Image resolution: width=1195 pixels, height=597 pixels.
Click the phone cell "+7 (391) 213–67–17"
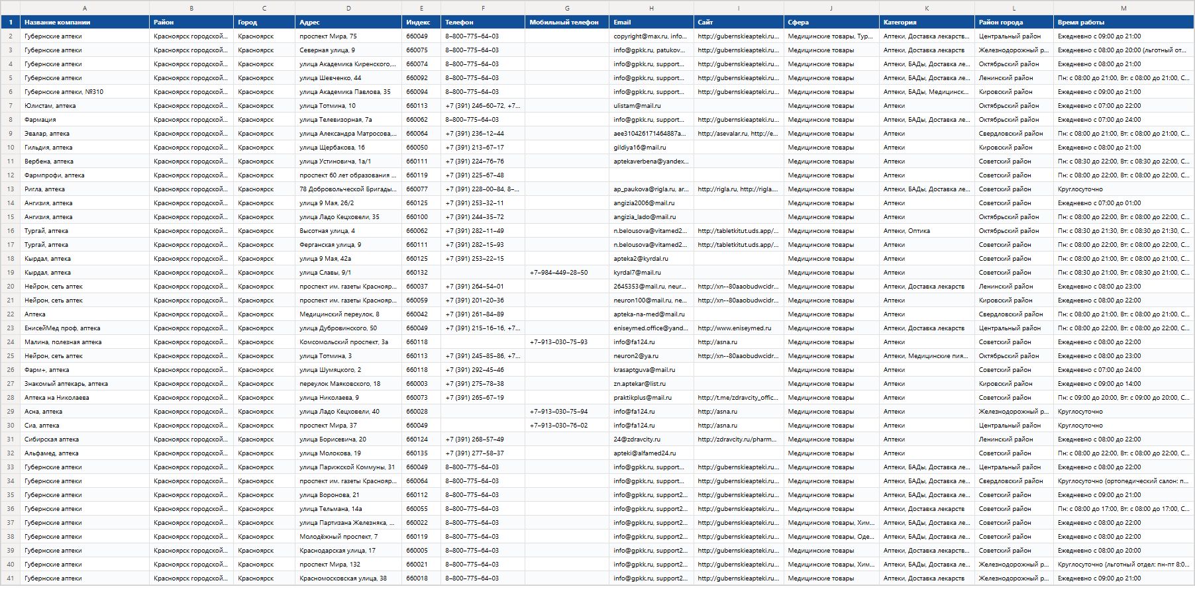tap(483, 148)
